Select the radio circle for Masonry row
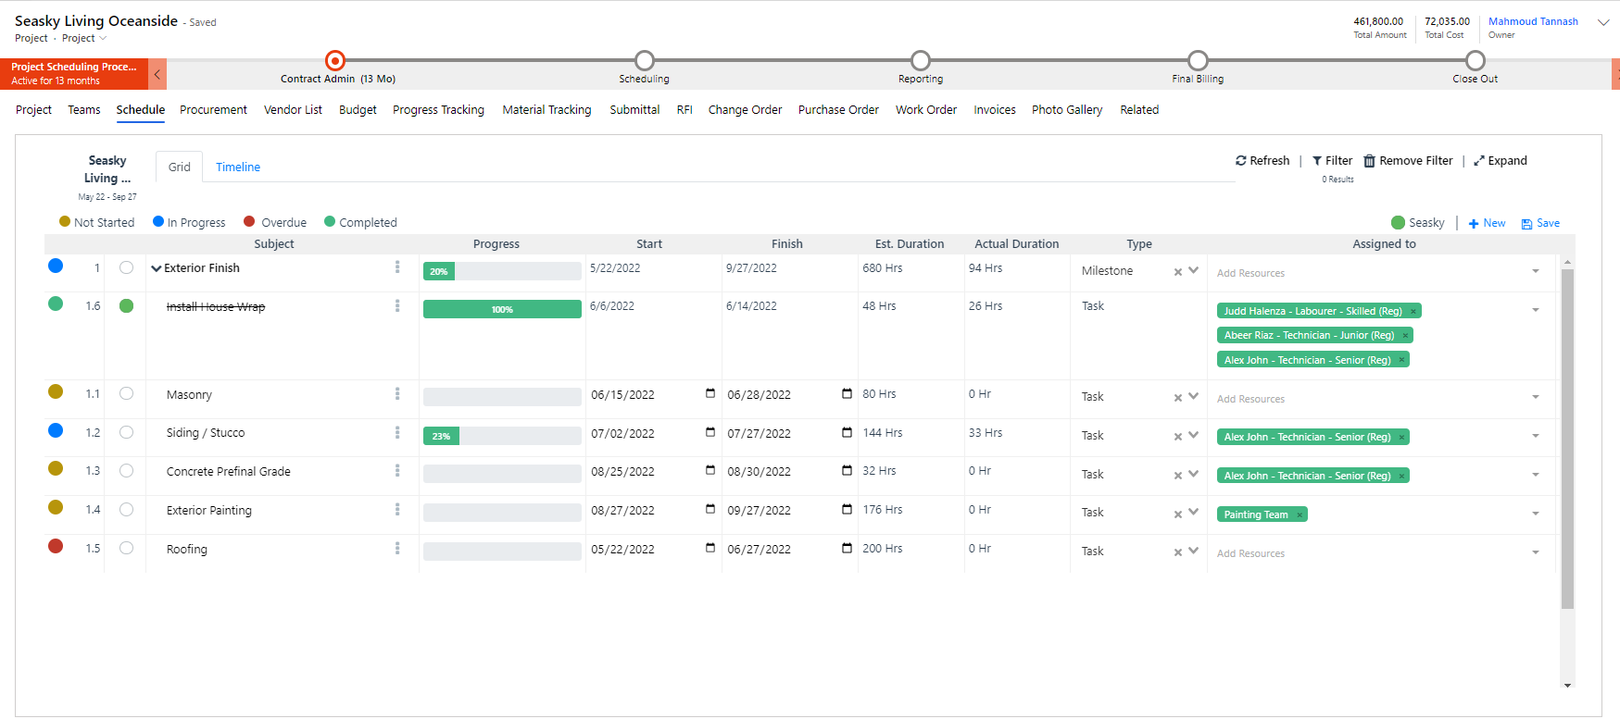Viewport: 1620px width, 719px height. pos(127,394)
